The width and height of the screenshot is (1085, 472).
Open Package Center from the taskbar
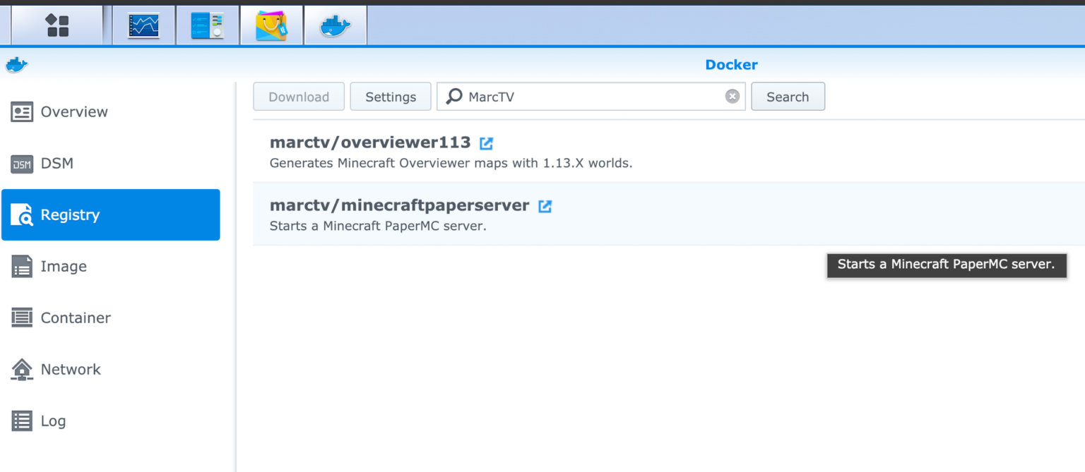(271, 24)
